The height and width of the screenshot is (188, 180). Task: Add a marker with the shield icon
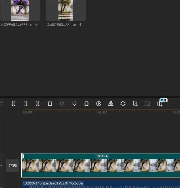(x=74, y=104)
